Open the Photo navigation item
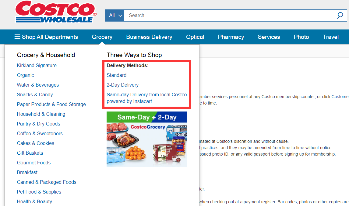 tap(301, 37)
